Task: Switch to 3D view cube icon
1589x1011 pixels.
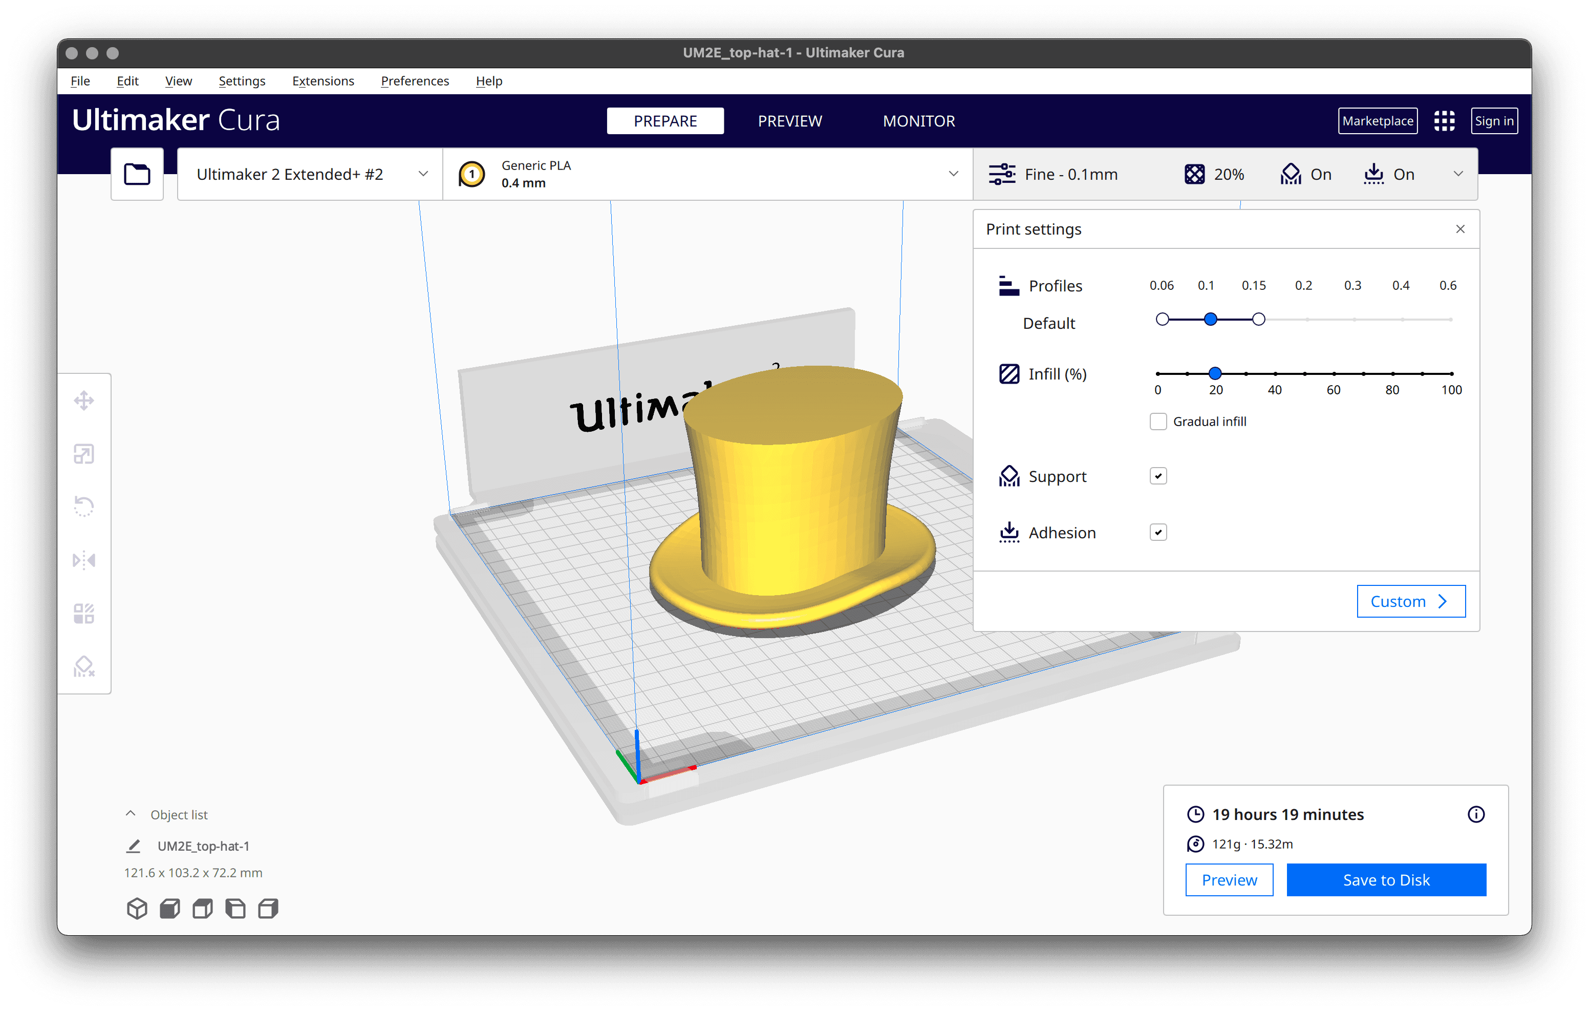Action: (x=137, y=909)
